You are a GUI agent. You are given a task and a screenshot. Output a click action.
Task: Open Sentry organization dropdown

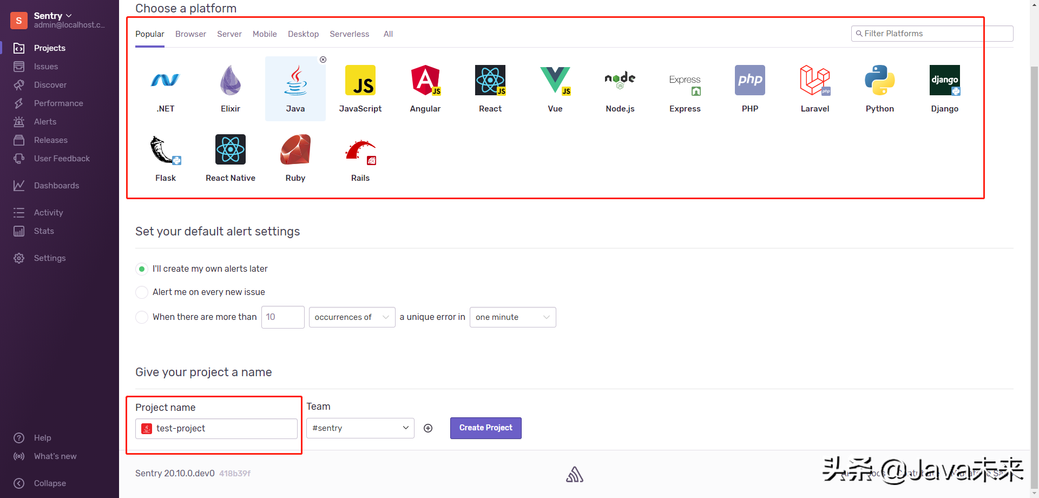pos(53,16)
